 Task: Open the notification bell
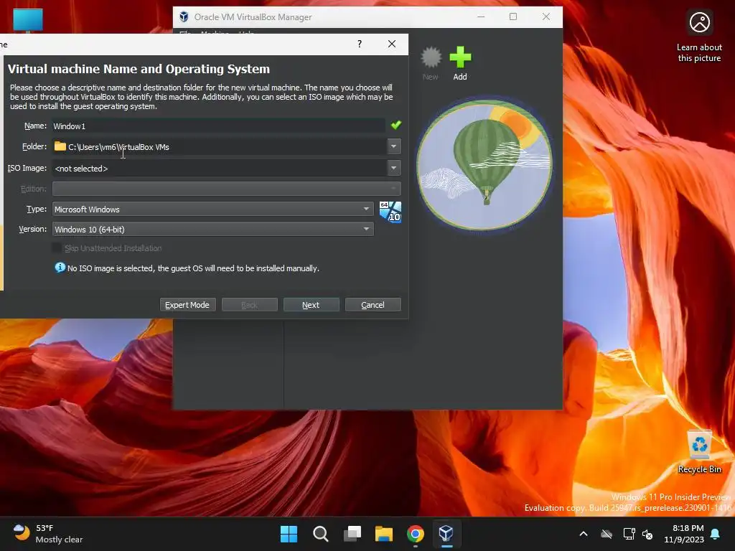tap(716, 534)
